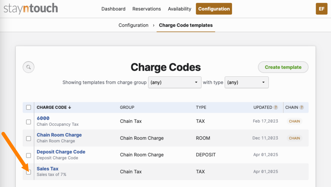Open the charge group dropdown
Viewport: 331px width, 187px height.
tap(174, 83)
